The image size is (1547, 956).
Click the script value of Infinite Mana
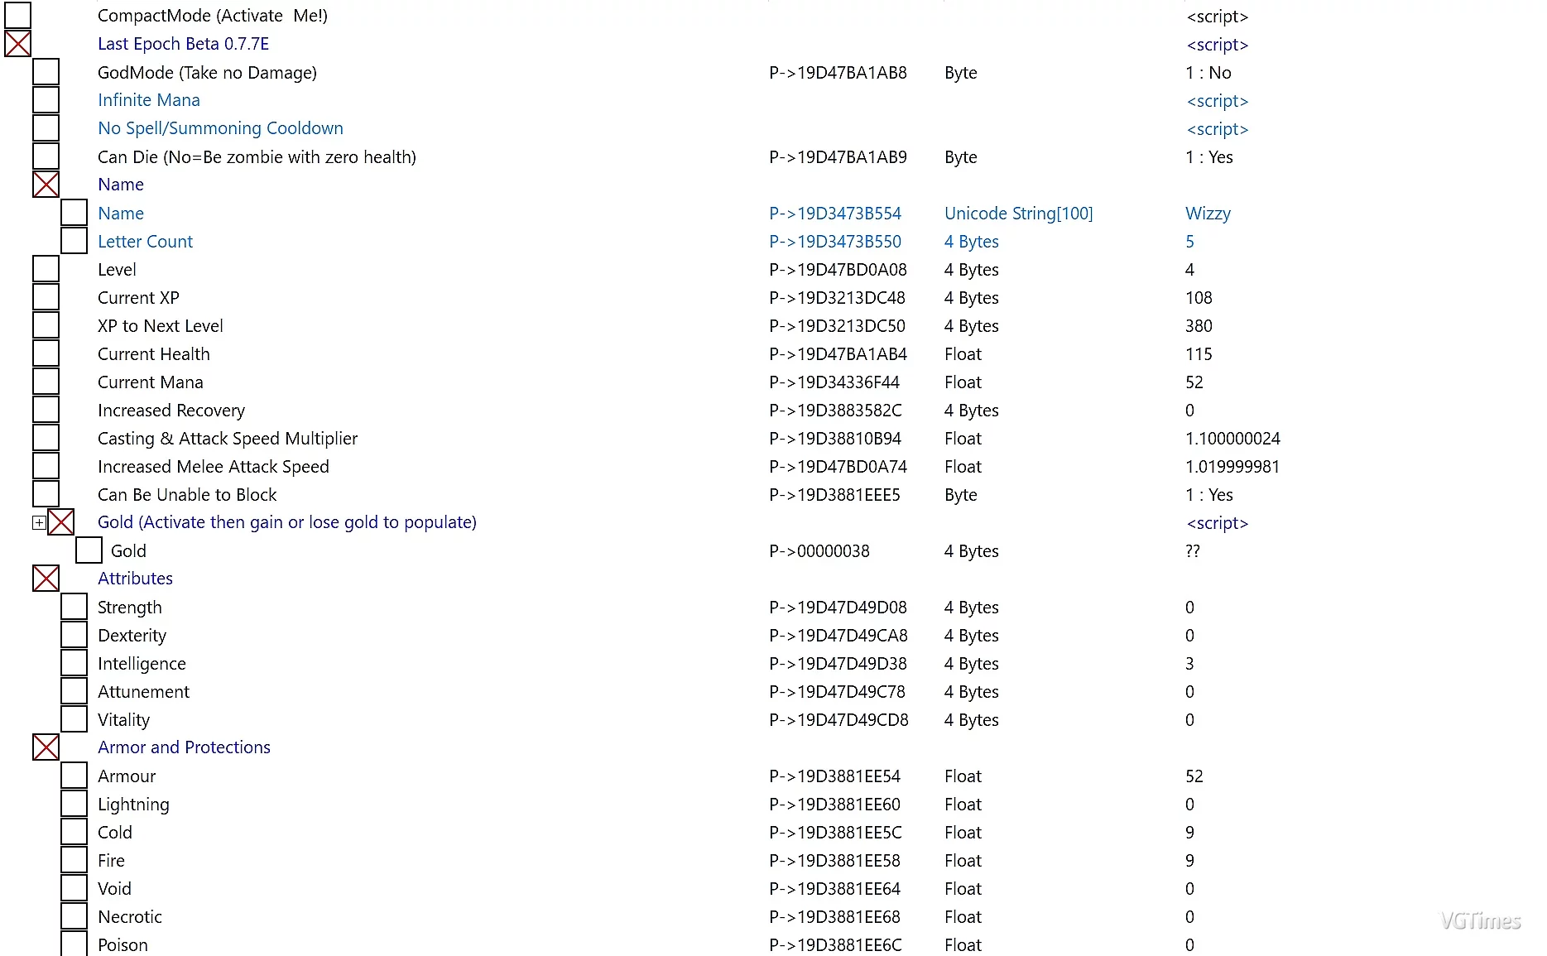point(1217,101)
